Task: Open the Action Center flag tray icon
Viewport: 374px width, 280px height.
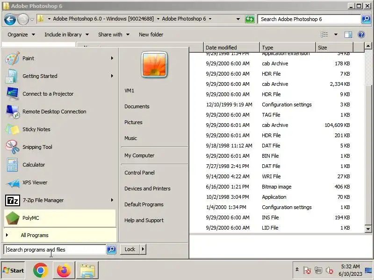Action: click(307, 270)
